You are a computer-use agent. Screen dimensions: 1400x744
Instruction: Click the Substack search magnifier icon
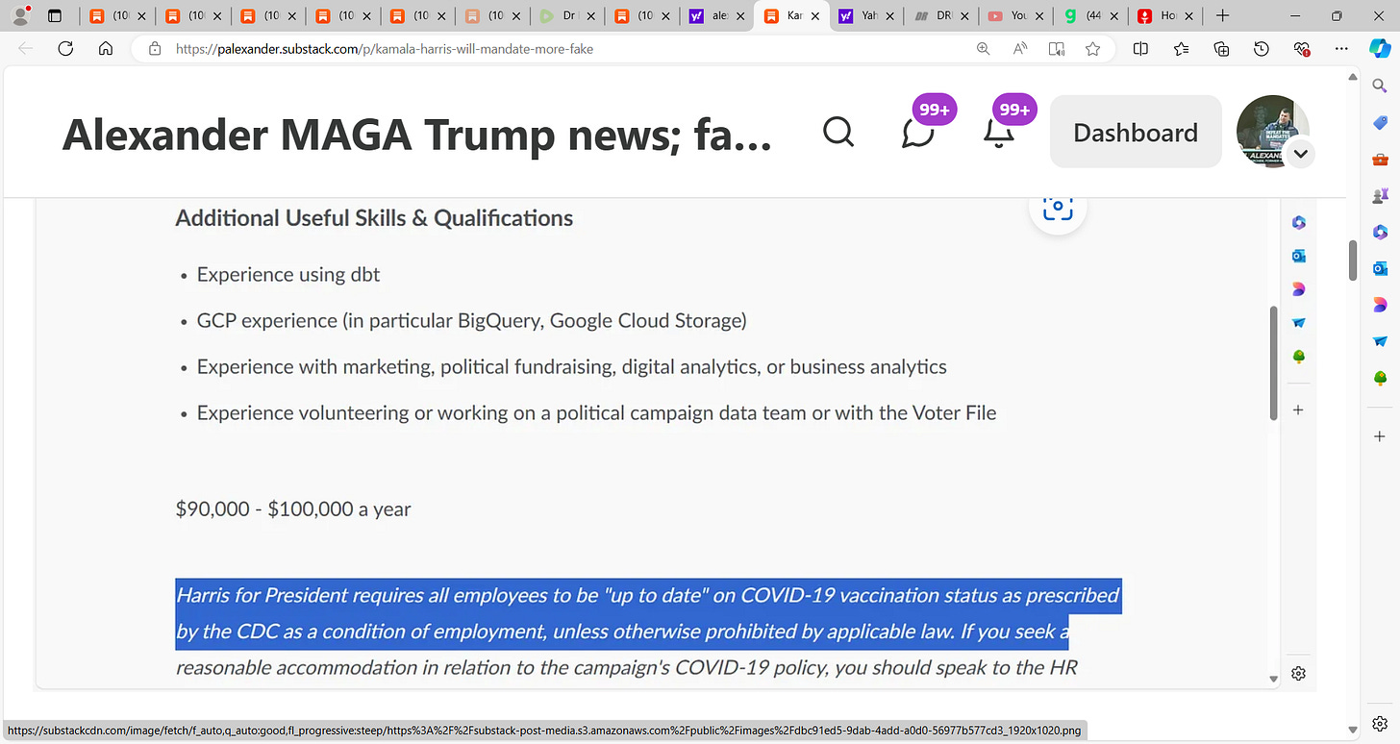click(x=838, y=132)
